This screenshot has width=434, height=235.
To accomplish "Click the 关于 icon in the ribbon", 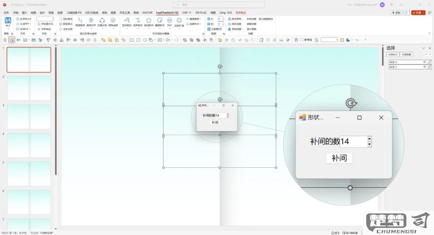I will coord(8,20).
